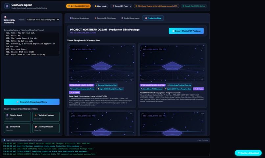Click camera icon on Extreme Wide Master Shot tag
Image resolution: width=265 pixels, height=158 pixels.
[97, 85]
